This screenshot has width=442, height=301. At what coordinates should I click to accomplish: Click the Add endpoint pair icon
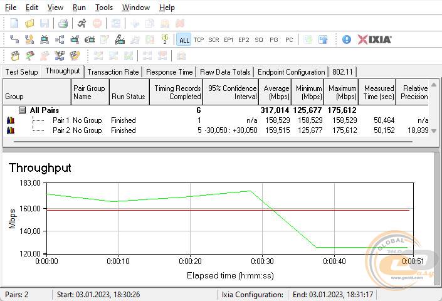[14, 40]
